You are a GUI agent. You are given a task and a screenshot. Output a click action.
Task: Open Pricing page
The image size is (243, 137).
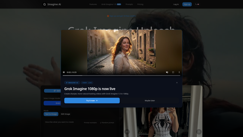pyautogui.click(x=140, y=4)
